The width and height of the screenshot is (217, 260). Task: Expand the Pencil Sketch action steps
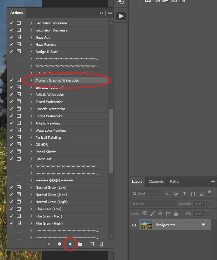(31, 152)
